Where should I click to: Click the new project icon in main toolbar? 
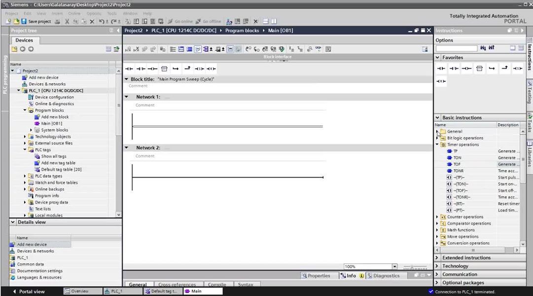(x=8, y=21)
